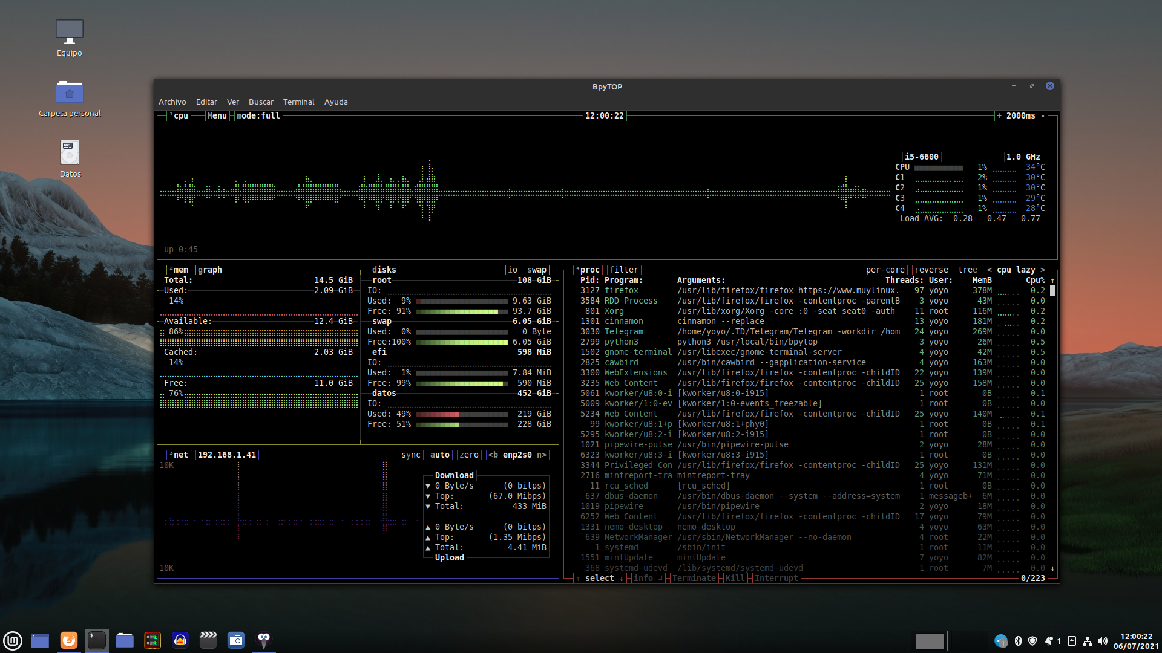This screenshot has width=1162, height=653.
Task: Open Firefox from the taskbar
Action: tap(69, 640)
